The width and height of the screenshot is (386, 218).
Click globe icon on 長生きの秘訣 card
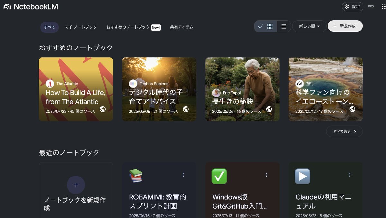tap(269, 109)
